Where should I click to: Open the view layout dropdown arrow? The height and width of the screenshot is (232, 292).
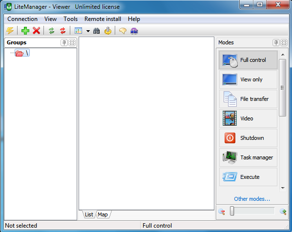[x=88, y=31]
